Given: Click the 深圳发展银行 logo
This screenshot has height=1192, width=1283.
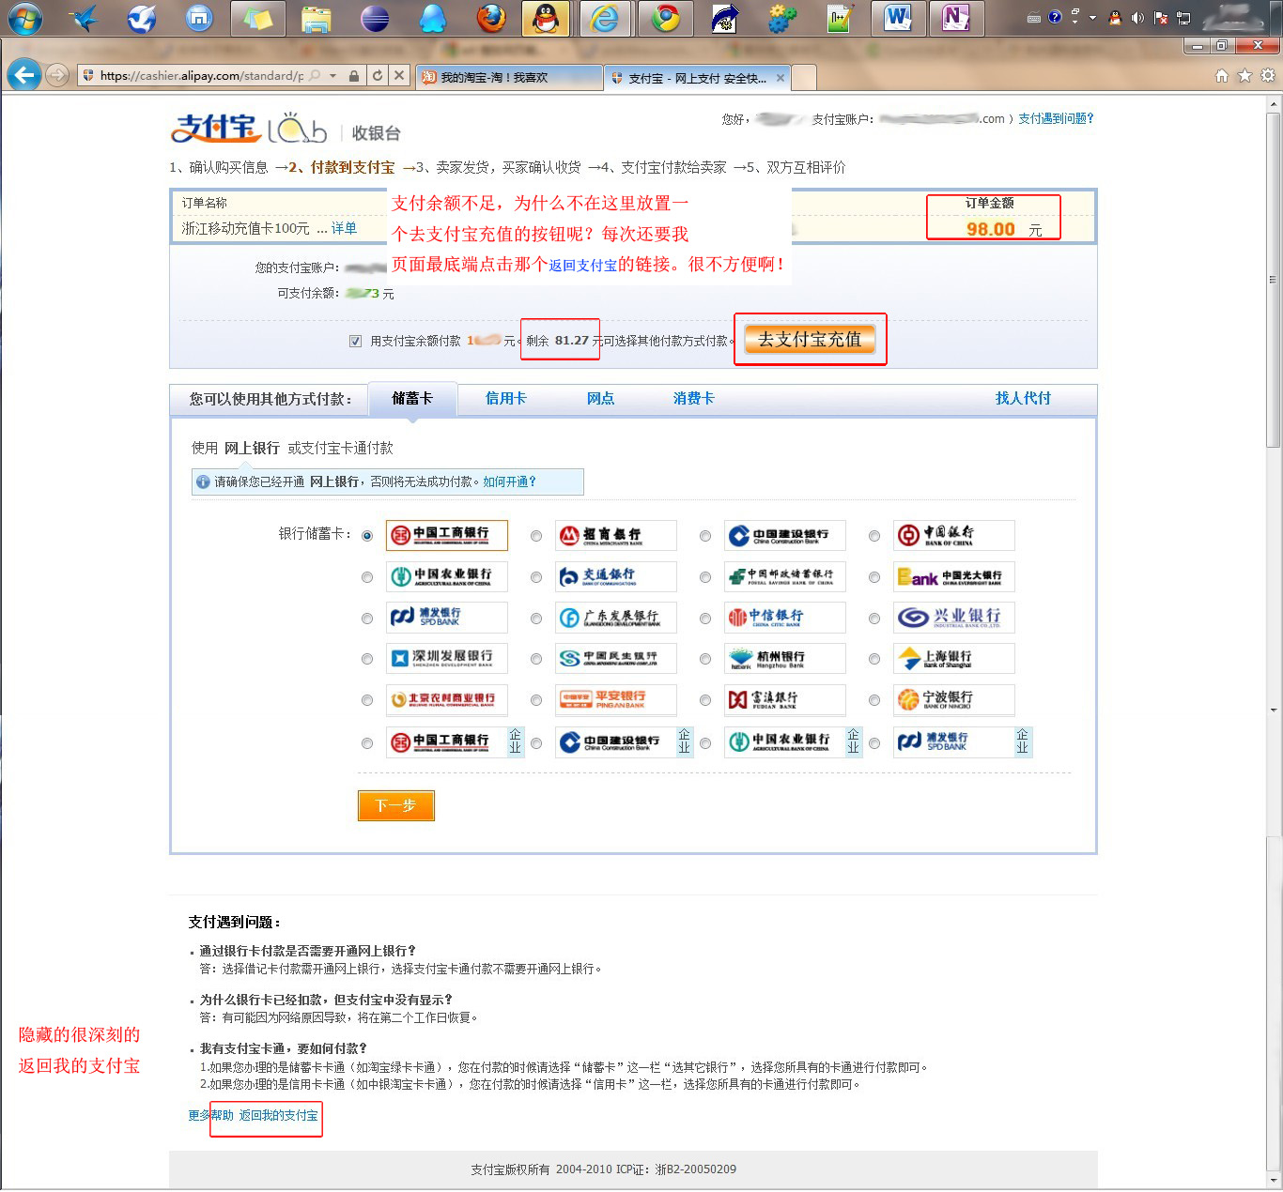Looking at the screenshot, I should tap(447, 659).
